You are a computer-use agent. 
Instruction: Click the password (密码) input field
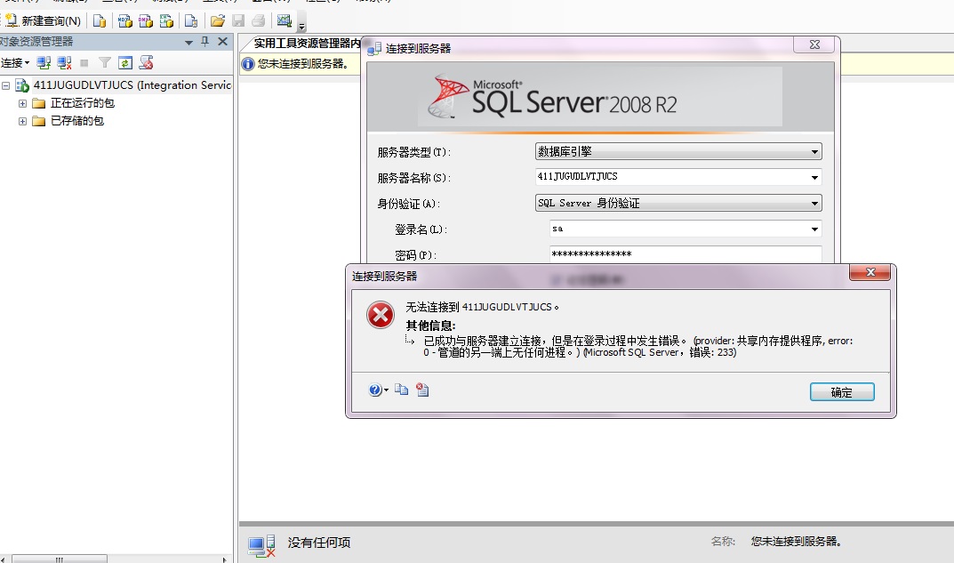685,254
